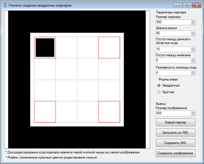204x164 pixels.
Task: Select the Круглая cell shape radio button
Action: pos(159,92)
